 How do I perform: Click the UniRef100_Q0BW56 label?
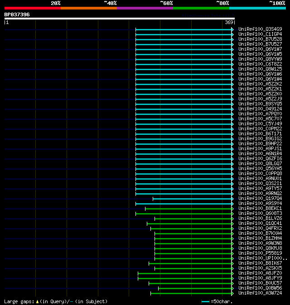tap(260, 288)
